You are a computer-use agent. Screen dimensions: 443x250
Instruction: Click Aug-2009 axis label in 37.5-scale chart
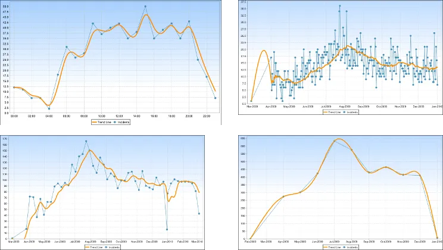tap(345, 107)
